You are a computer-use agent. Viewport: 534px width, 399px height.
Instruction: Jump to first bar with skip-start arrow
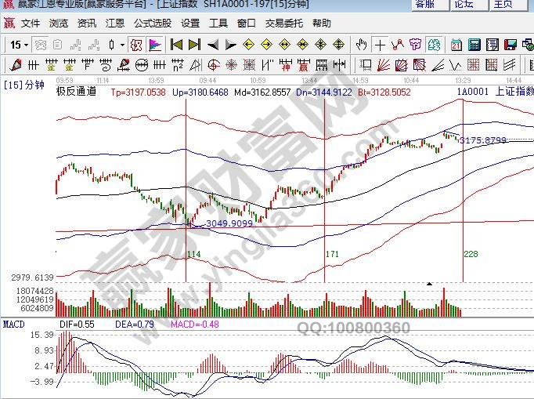coord(177,45)
